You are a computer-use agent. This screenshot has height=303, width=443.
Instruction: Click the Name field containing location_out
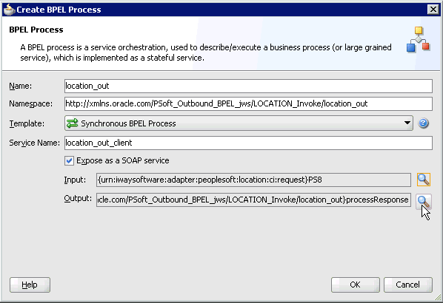pyautogui.click(x=248, y=86)
